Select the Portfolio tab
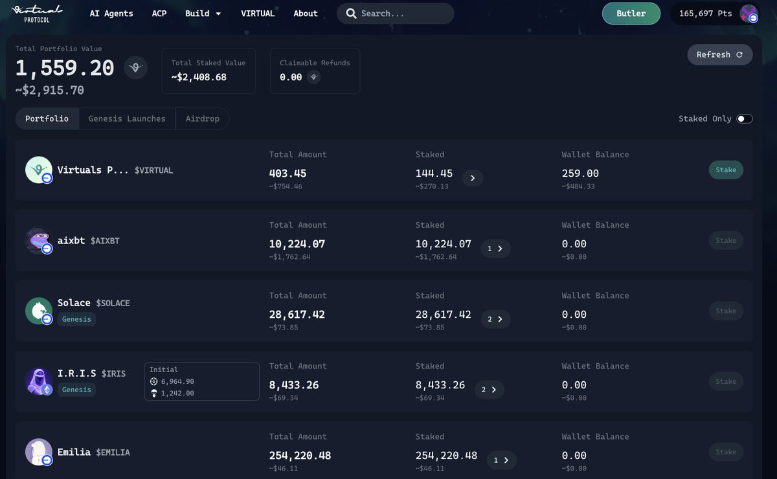 click(47, 118)
